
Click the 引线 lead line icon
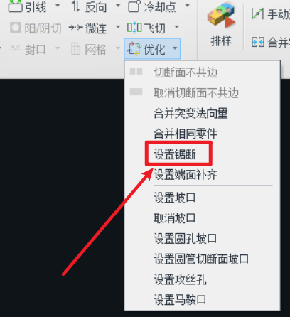[15, 6]
